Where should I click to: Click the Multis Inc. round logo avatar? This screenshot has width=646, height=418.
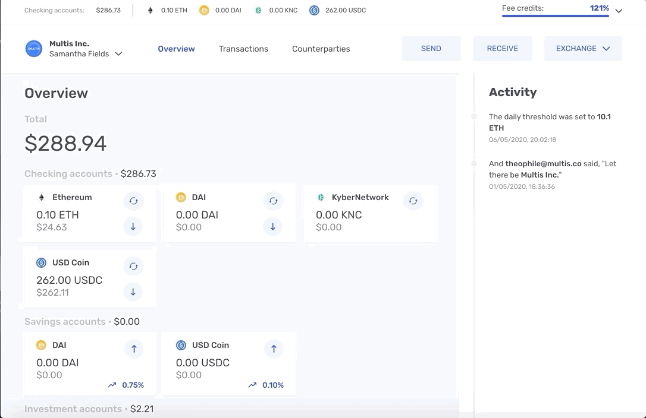coord(34,49)
